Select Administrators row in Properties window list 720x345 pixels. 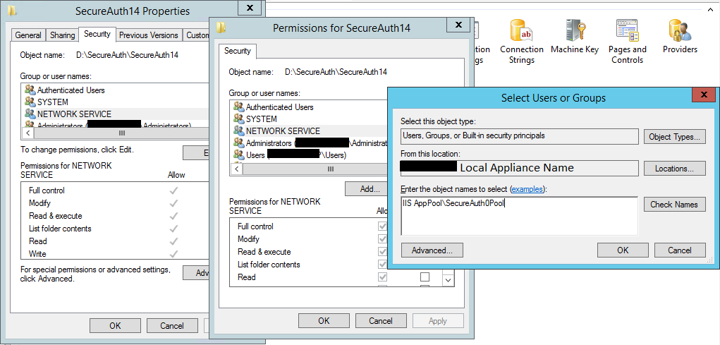115,125
